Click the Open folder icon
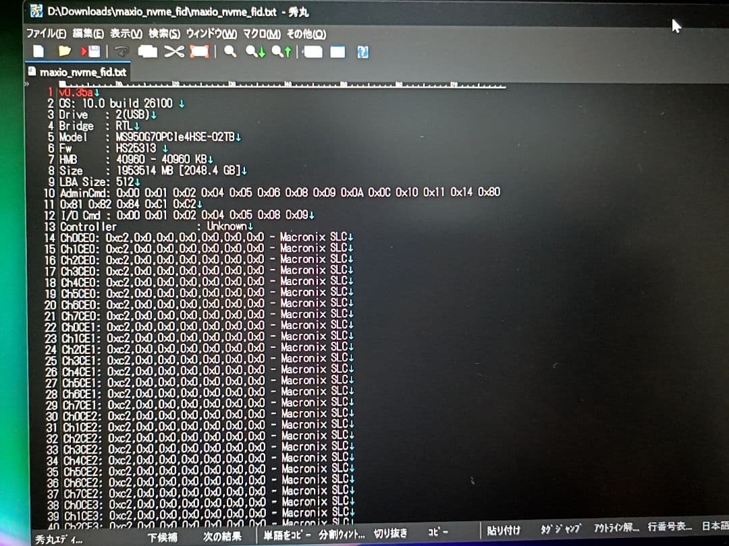The width and height of the screenshot is (729, 546). (64, 51)
